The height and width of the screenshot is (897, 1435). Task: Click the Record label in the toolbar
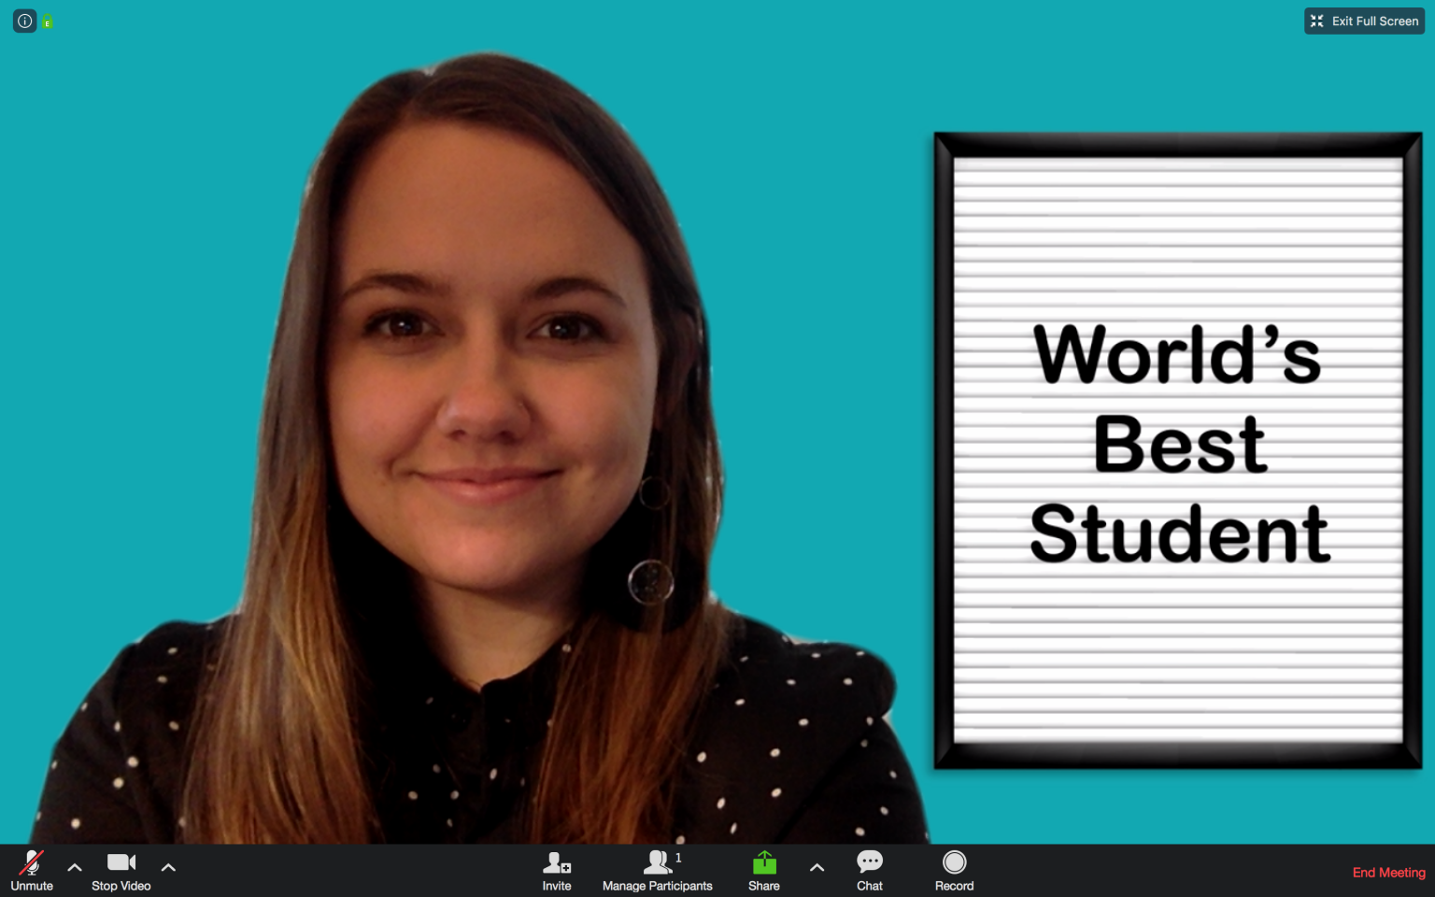(954, 886)
